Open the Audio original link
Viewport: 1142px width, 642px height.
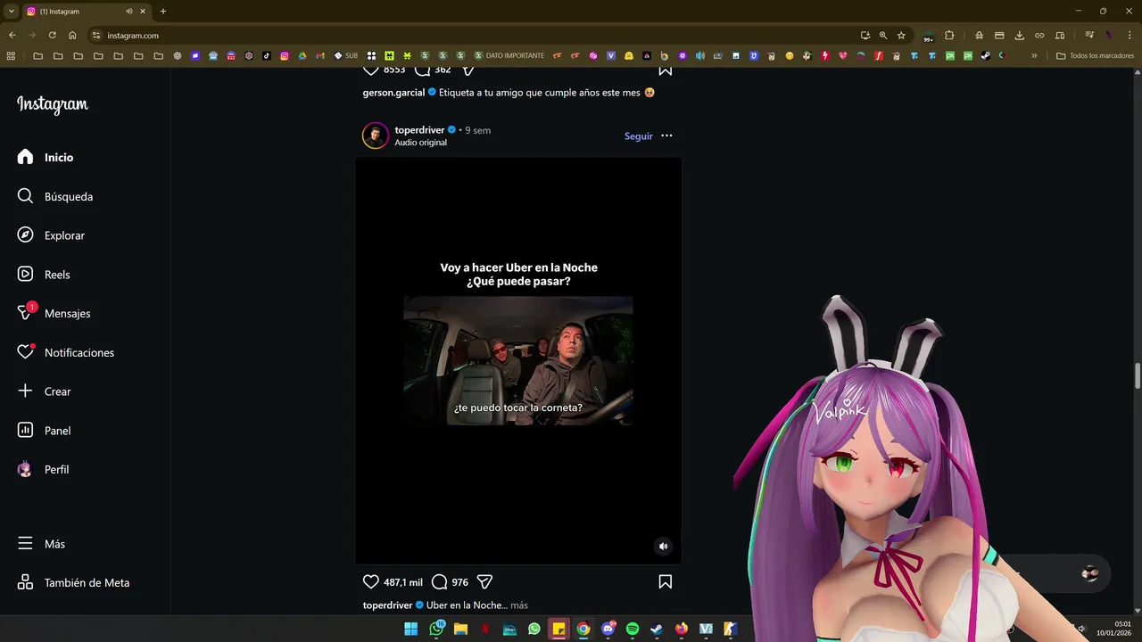tap(421, 143)
